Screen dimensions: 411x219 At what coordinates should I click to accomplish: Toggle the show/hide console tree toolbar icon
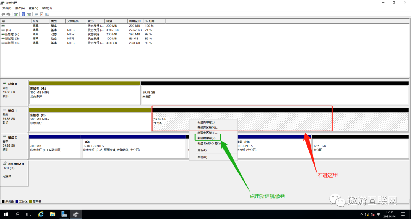(16, 14)
